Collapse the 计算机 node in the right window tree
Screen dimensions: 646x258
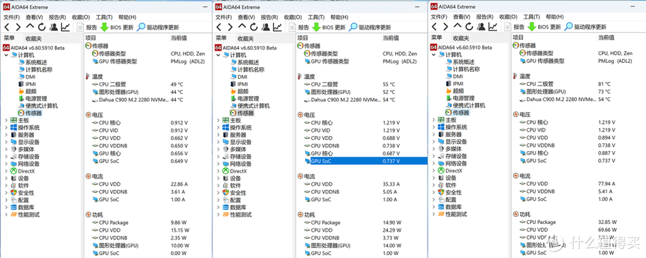(x=434, y=54)
